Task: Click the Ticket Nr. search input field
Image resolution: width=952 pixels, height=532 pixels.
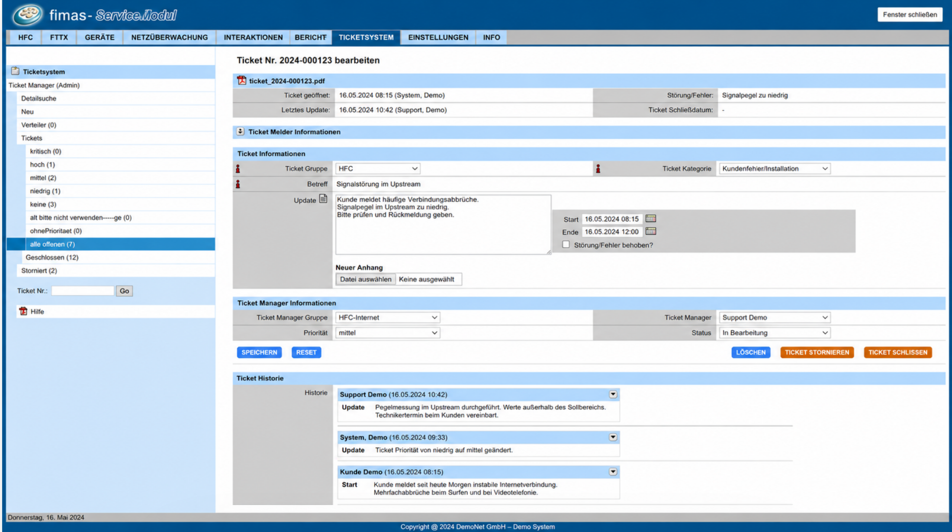Action: [83, 291]
